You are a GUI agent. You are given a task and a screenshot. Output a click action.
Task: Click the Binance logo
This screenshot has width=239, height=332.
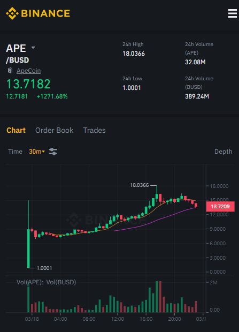[38, 13]
